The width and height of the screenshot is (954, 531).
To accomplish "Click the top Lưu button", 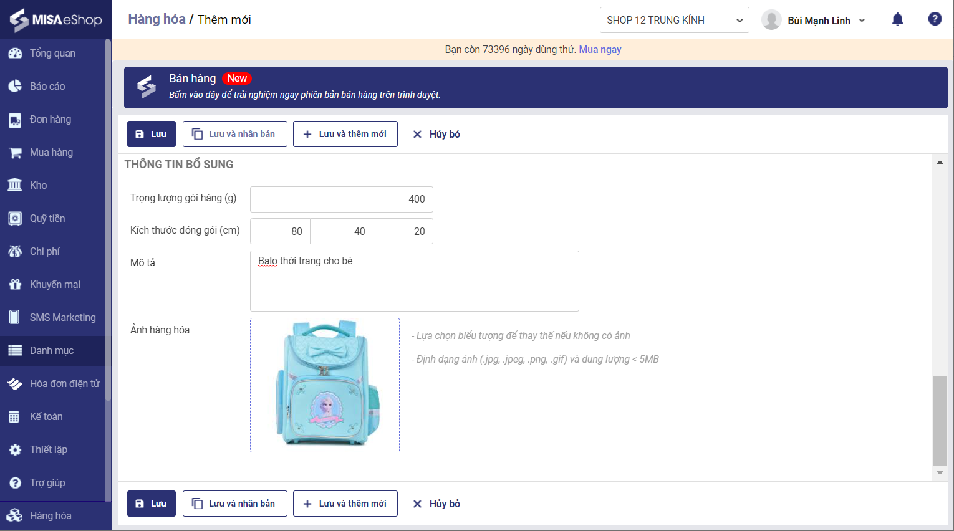I will [152, 134].
